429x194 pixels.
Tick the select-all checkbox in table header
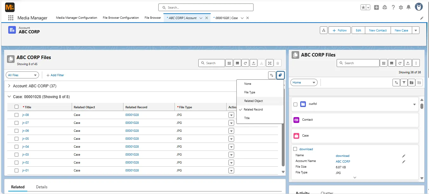16,107
